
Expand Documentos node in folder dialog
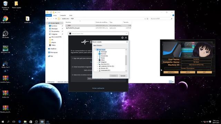coord(97,56)
